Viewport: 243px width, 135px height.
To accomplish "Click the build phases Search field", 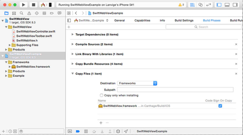I will pos(203,27).
